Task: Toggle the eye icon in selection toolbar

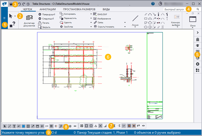Action: 75,126
